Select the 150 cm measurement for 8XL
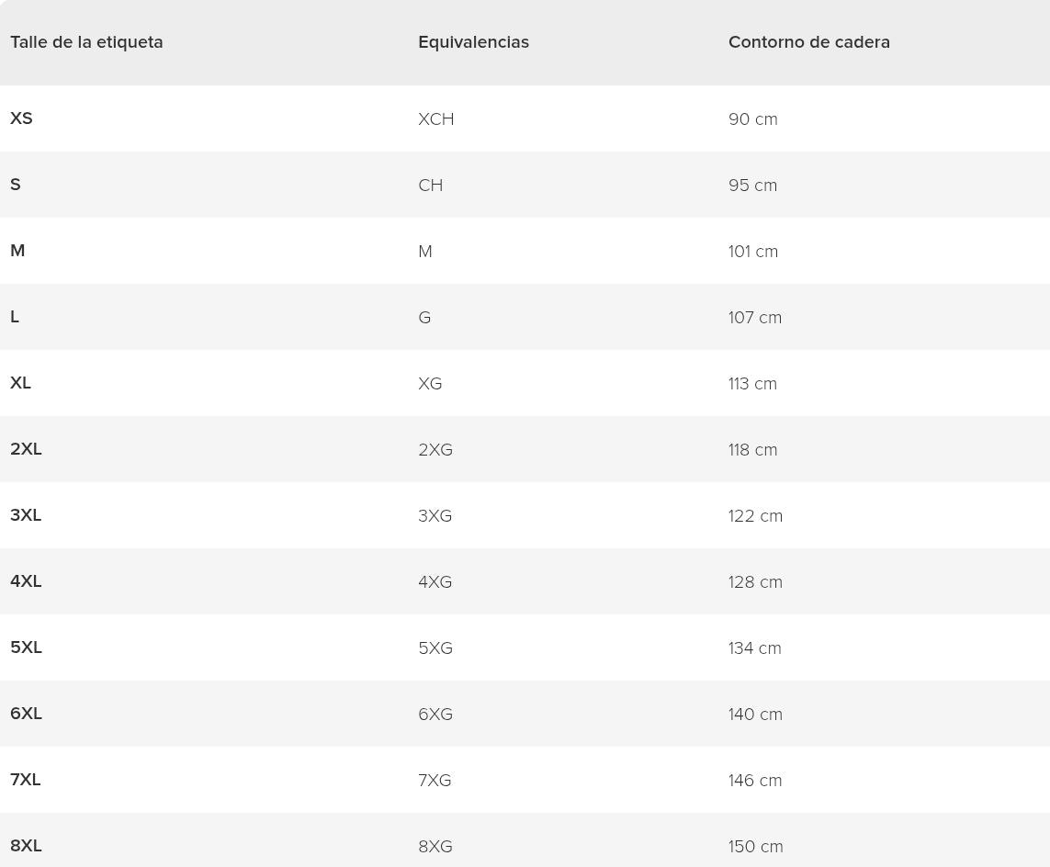The width and height of the screenshot is (1050, 867). 755,847
